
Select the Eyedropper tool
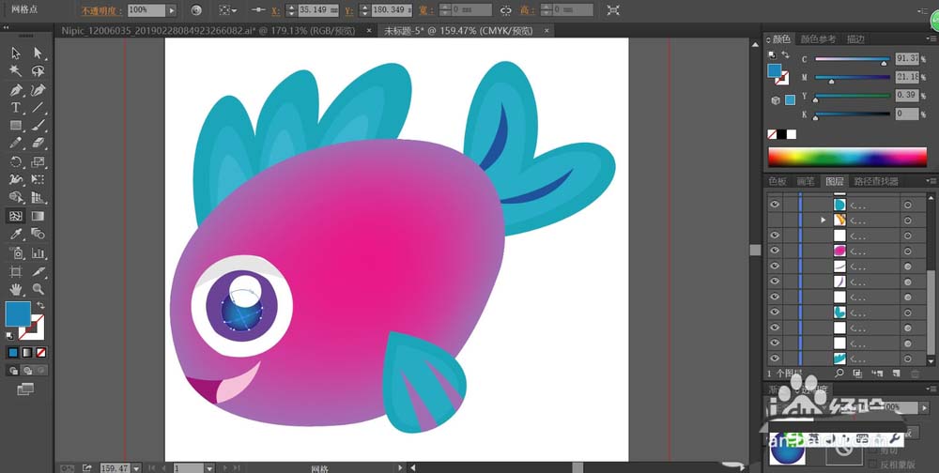tap(16, 234)
